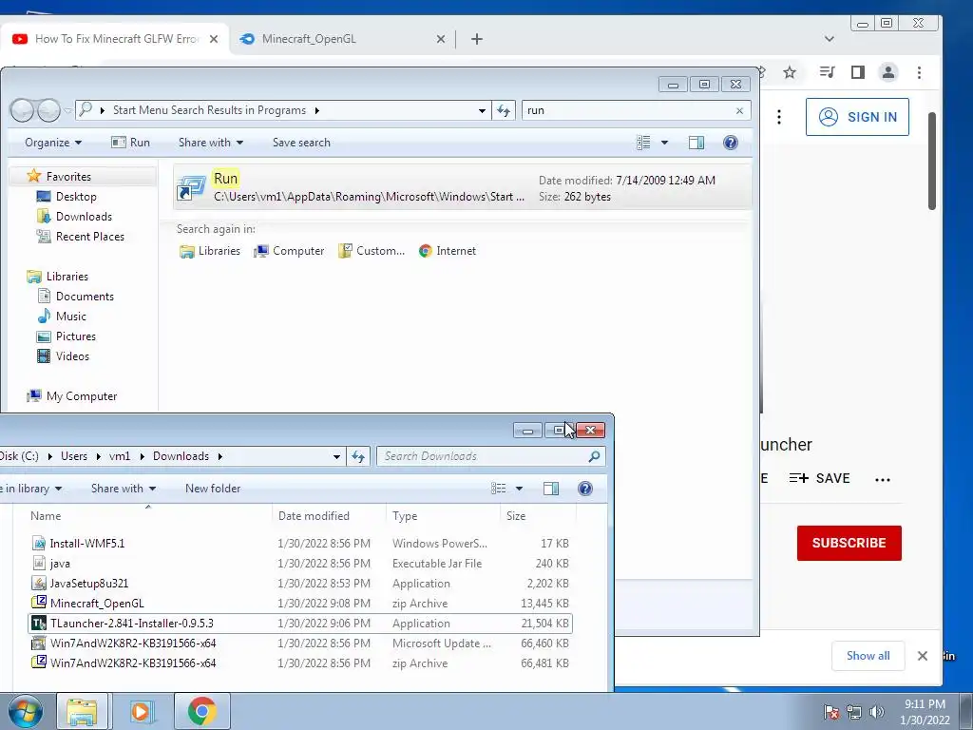Open help in the search results window

pyautogui.click(x=731, y=143)
